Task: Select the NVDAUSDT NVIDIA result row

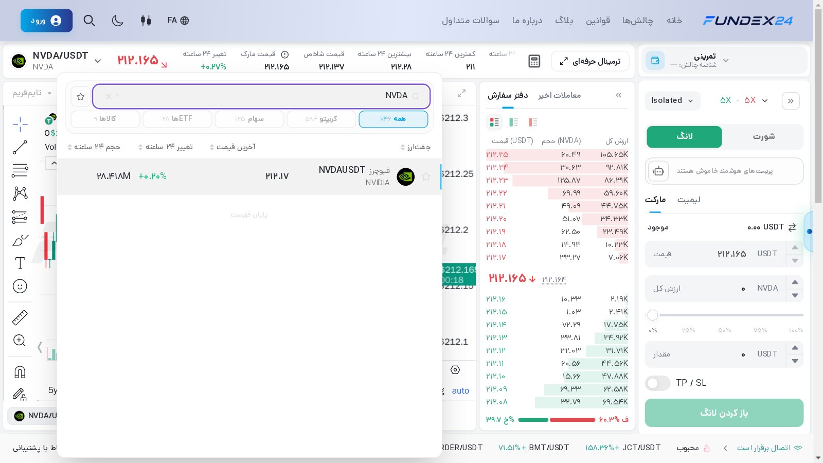Action: click(x=249, y=176)
